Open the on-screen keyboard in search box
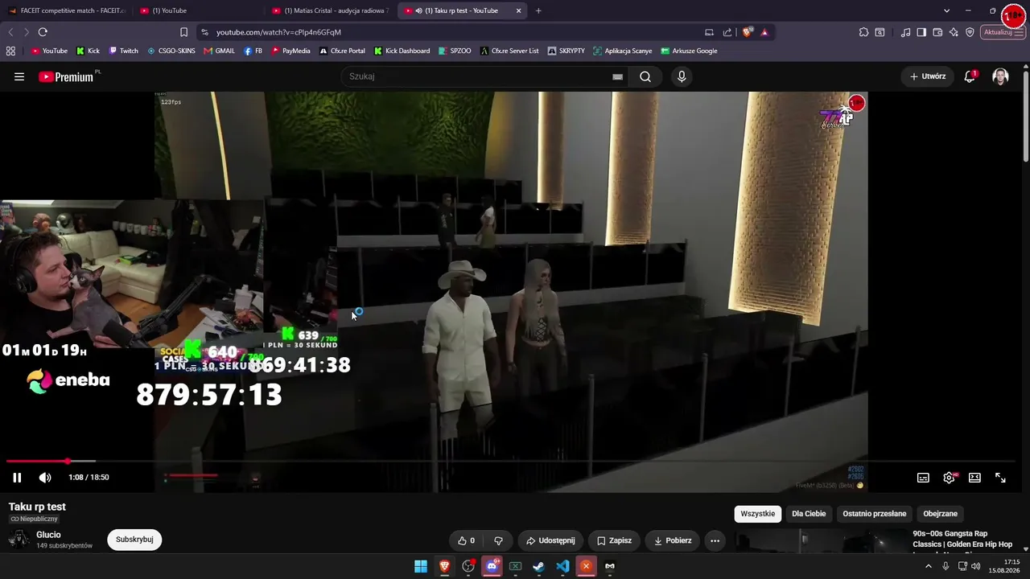Screen dimensions: 1030x579 tap(617, 76)
